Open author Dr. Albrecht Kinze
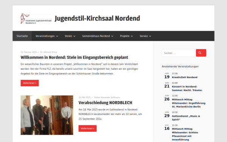227x142 pixels. pyautogui.click(x=49, y=52)
